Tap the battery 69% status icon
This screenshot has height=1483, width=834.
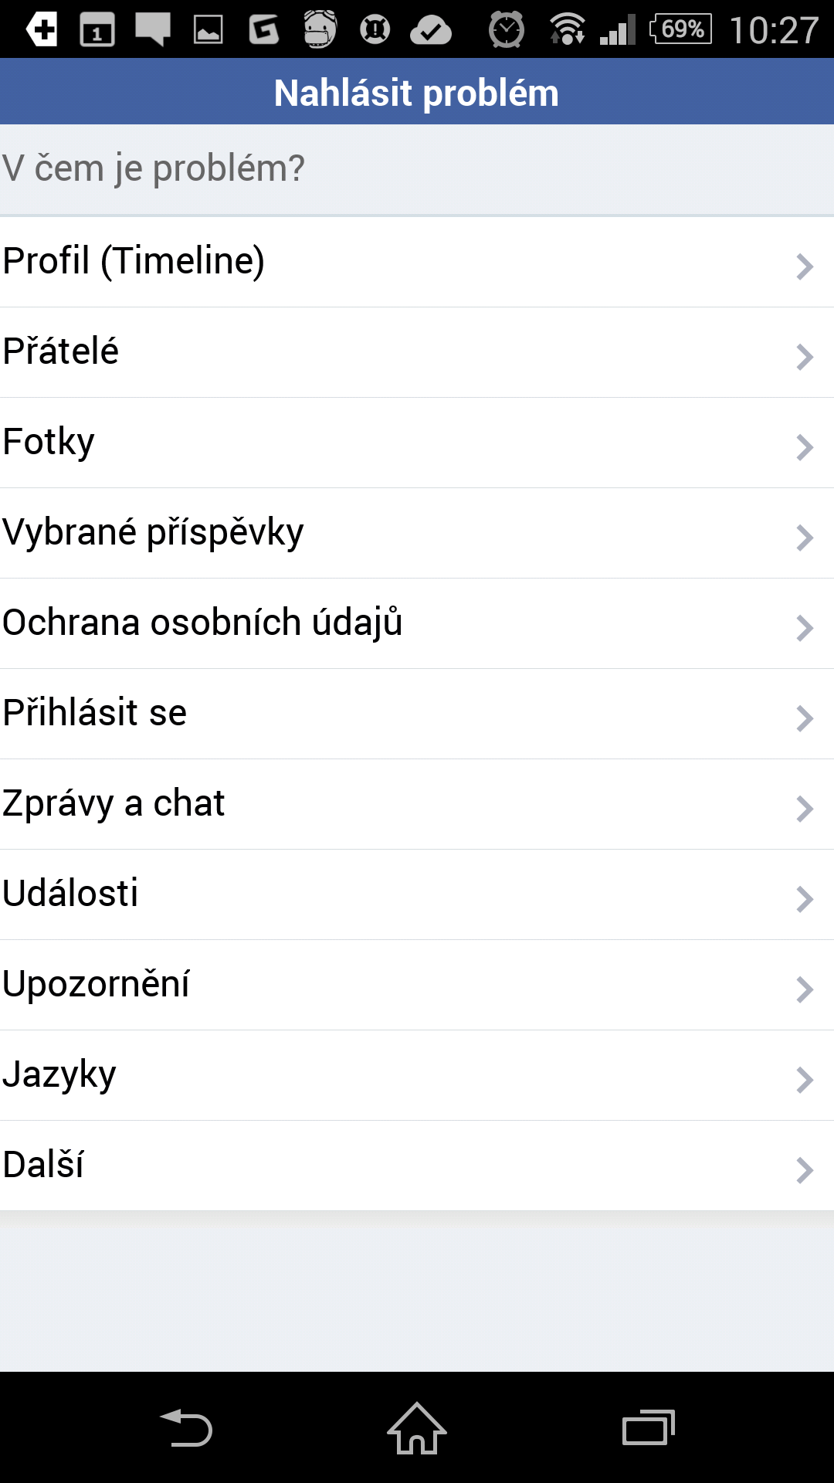coord(681,29)
